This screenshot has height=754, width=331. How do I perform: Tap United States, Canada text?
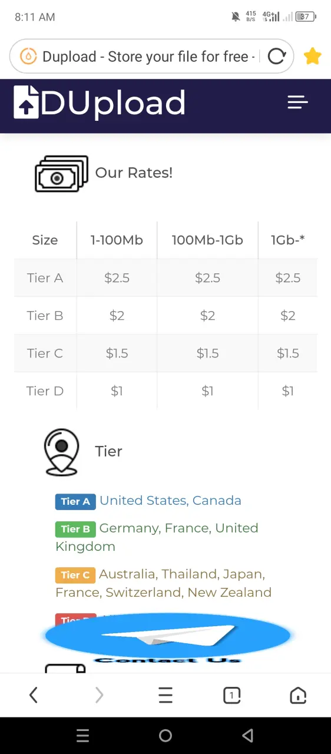click(170, 501)
